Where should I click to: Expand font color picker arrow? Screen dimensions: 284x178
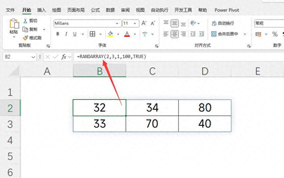pyautogui.click(x=135, y=34)
